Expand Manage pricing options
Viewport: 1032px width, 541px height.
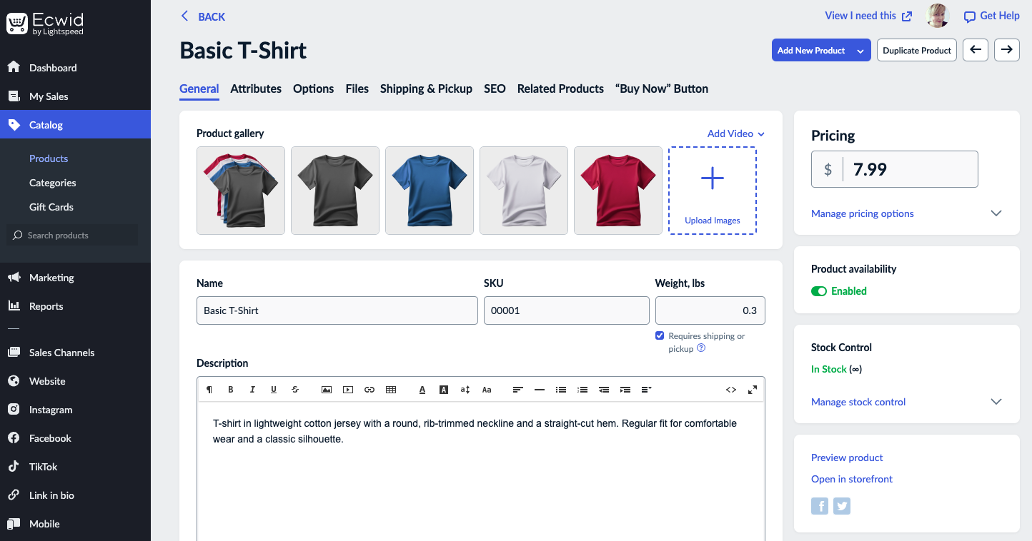click(862, 213)
